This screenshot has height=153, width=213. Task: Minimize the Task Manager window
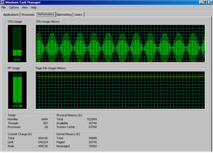[x=201, y=2]
